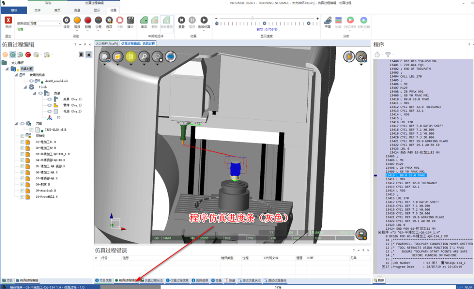Click the 重置 reset simulation button

pos(181,20)
